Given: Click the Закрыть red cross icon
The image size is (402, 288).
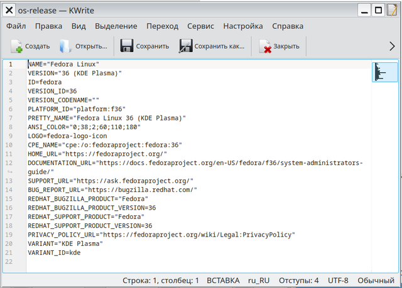Looking at the screenshot, I should (x=265, y=46).
